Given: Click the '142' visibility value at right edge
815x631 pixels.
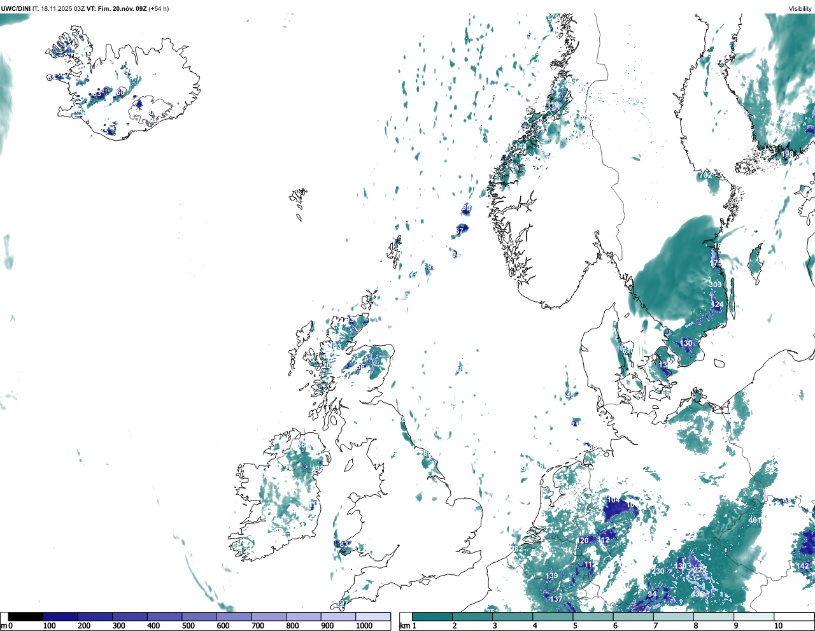Looking at the screenshot, I should (x=803, y=566).
